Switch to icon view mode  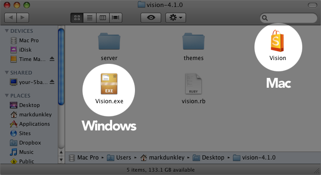click(77, 18)
